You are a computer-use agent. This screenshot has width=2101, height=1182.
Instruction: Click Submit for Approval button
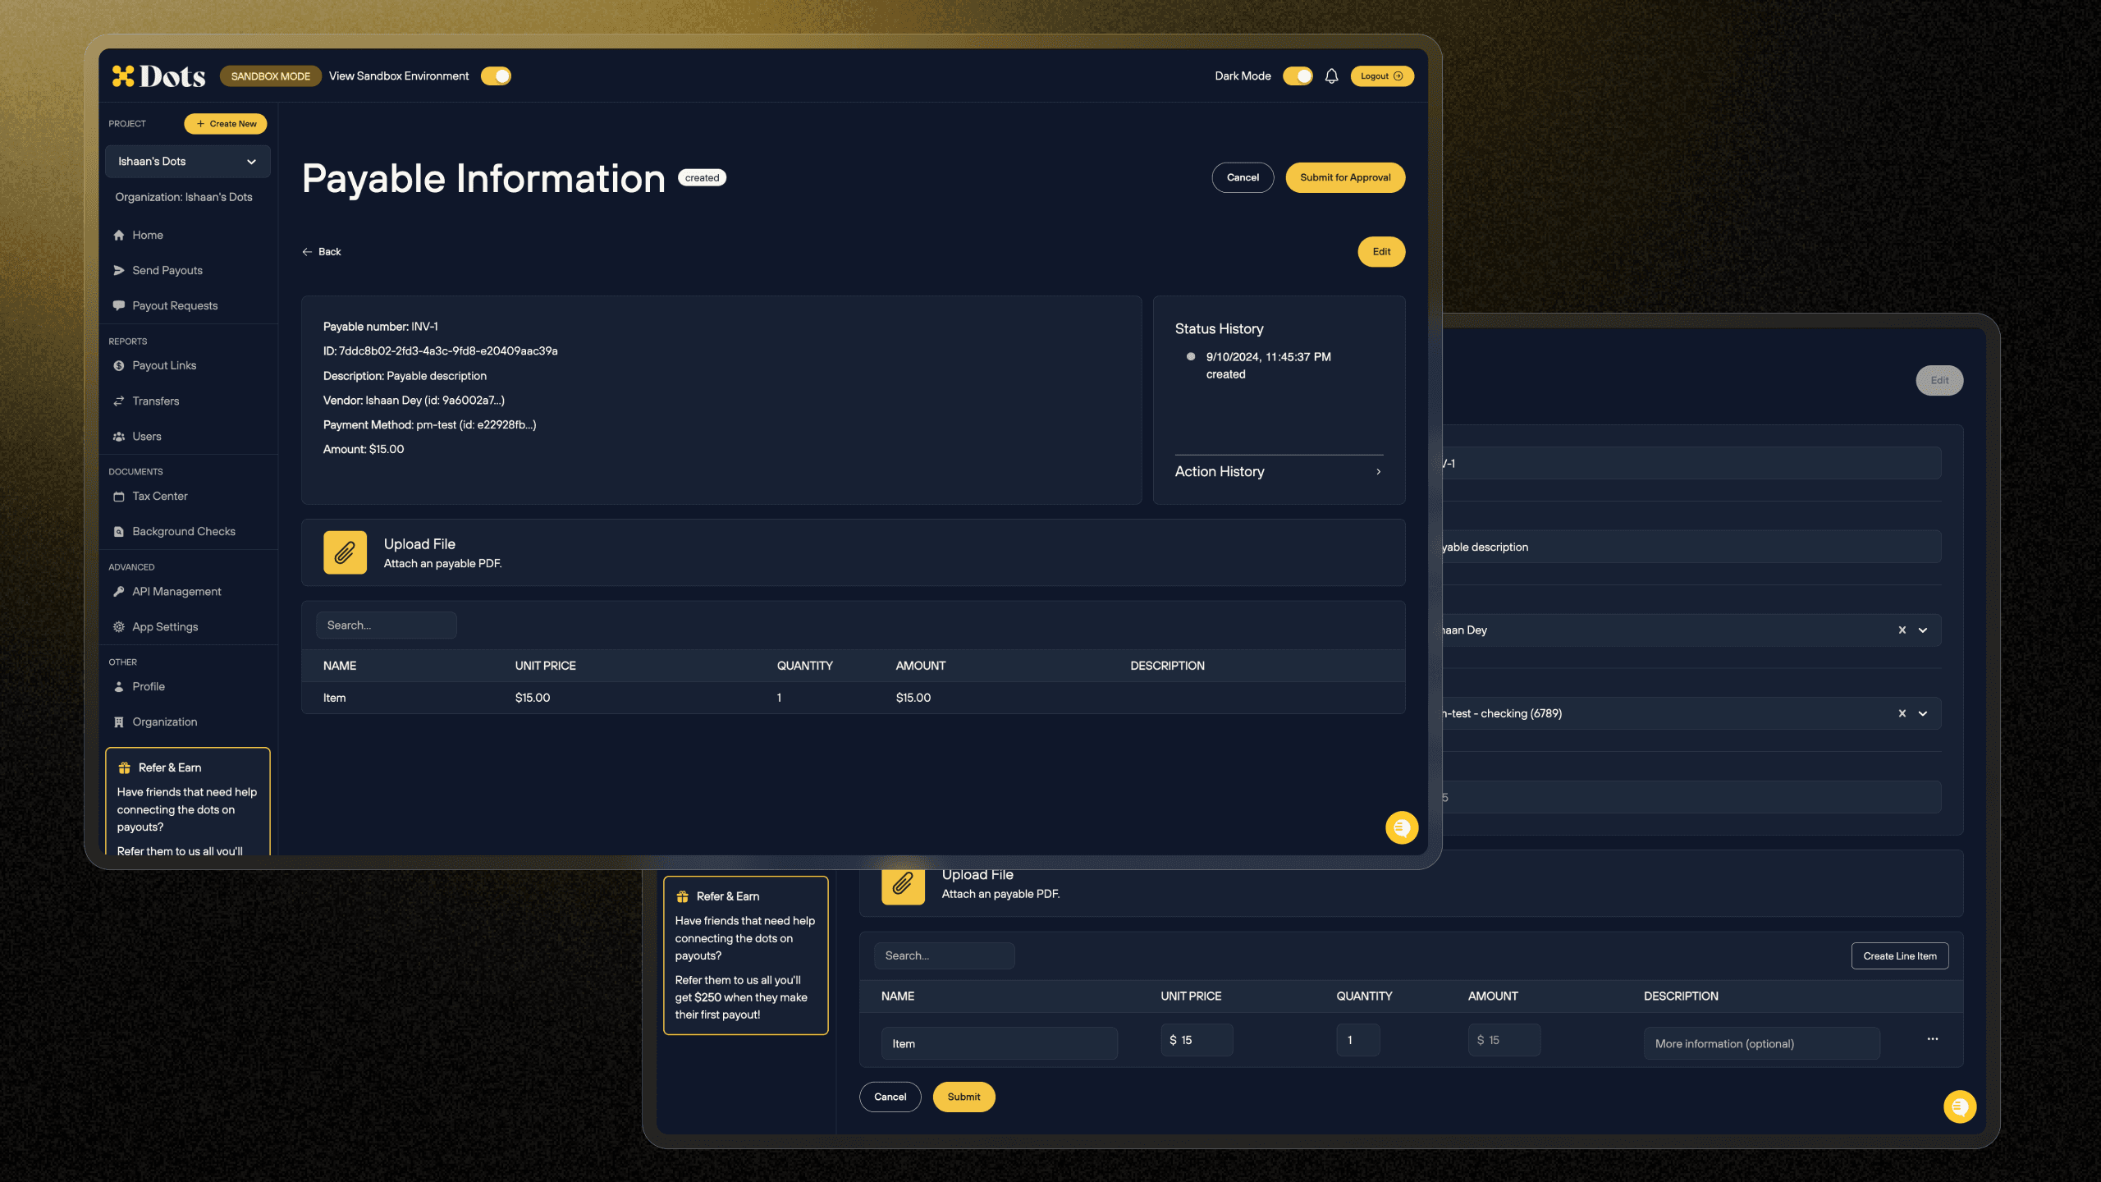[1345, 176]
